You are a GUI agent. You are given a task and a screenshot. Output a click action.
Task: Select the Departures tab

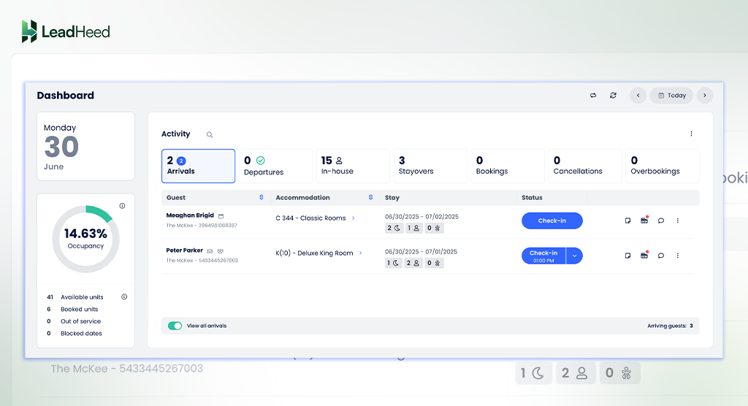(275, 166)
